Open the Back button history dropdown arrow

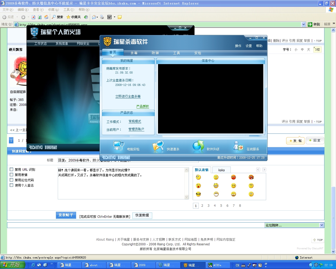(17, 17)
